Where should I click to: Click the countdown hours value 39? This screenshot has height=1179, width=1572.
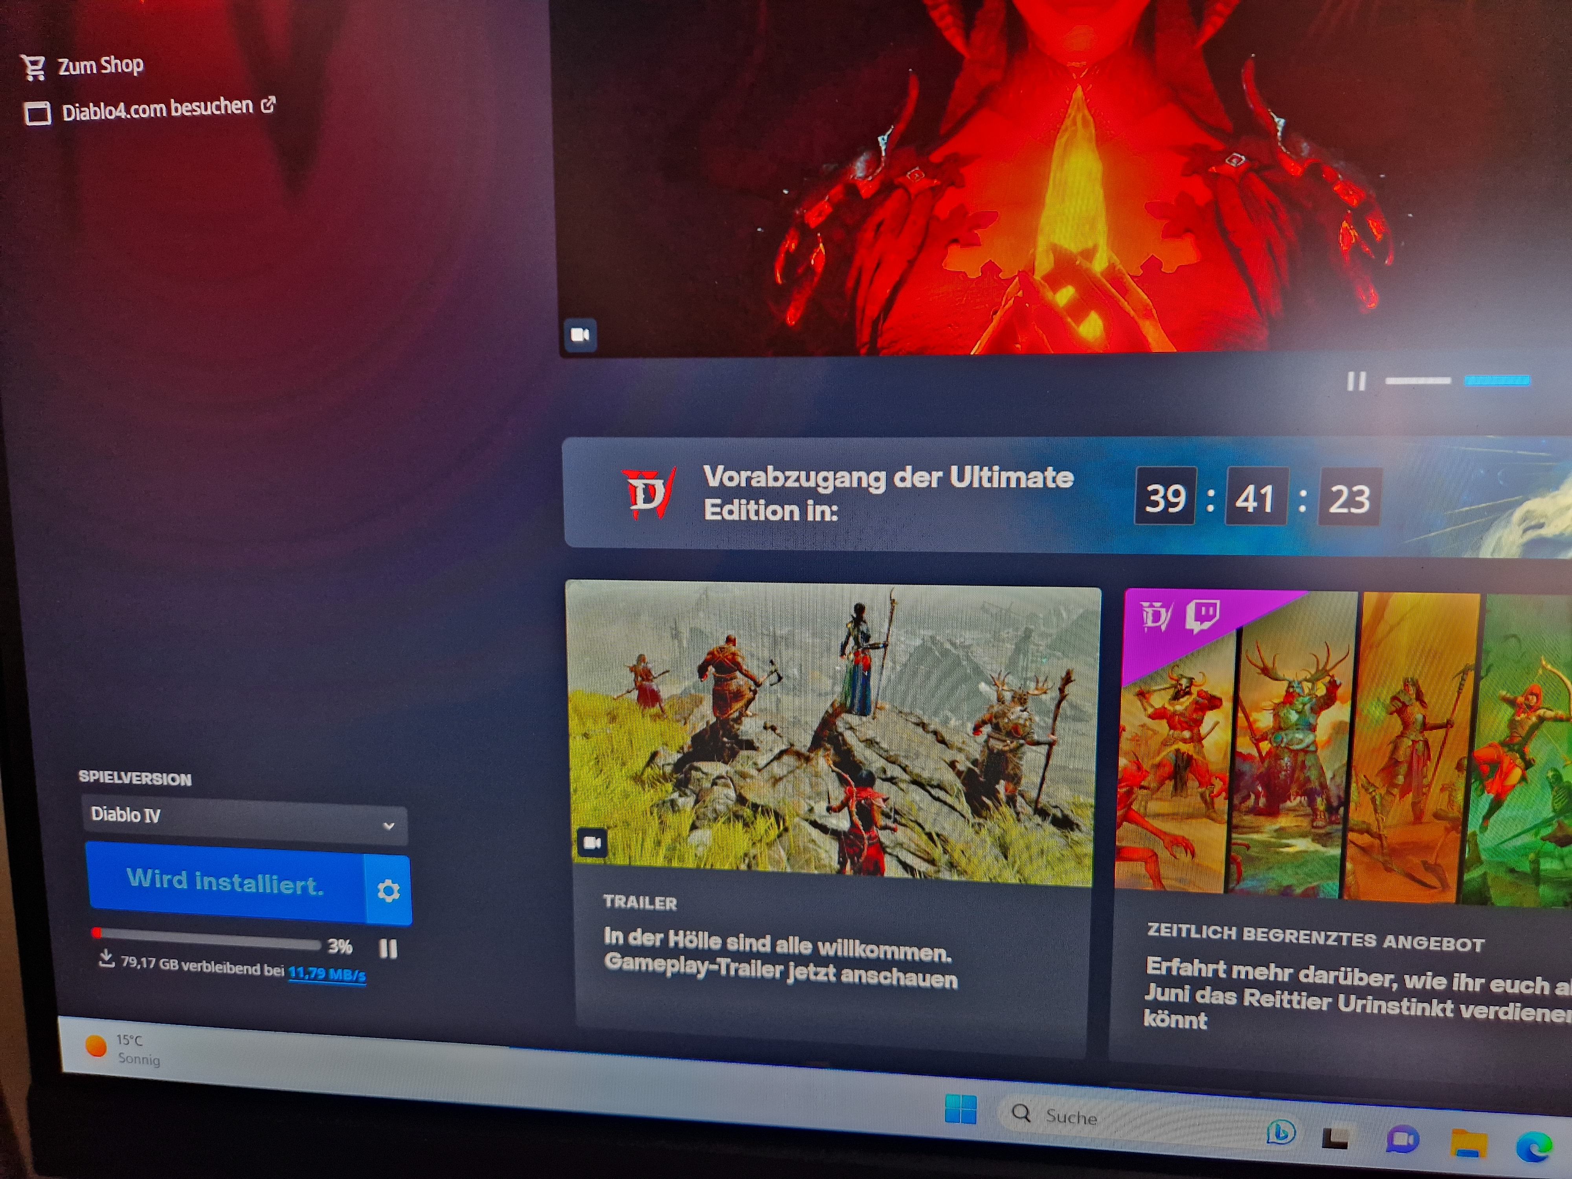pos(1166,497)
